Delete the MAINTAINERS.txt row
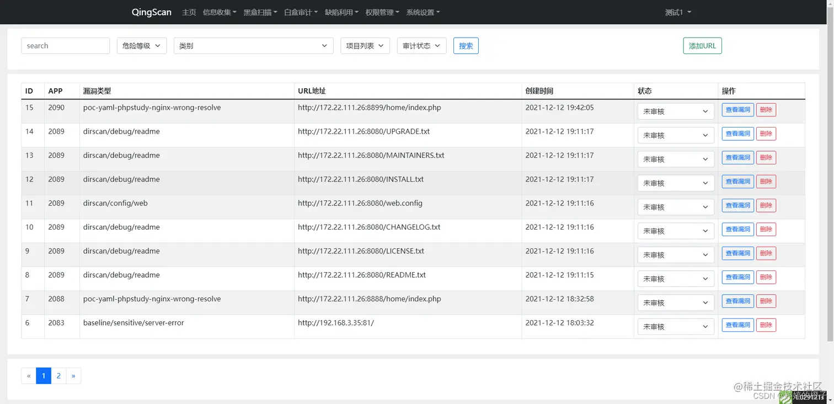This screenshot has height=404, width=834. [766, 157]
